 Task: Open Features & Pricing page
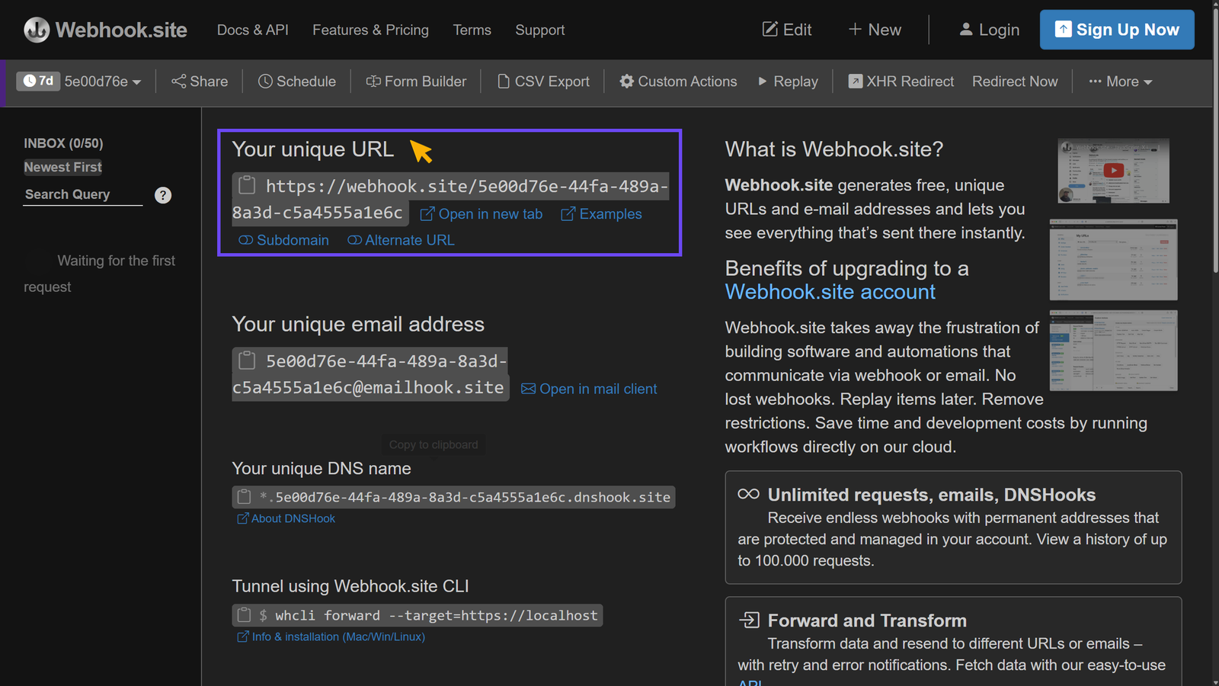tap(370, 30)
